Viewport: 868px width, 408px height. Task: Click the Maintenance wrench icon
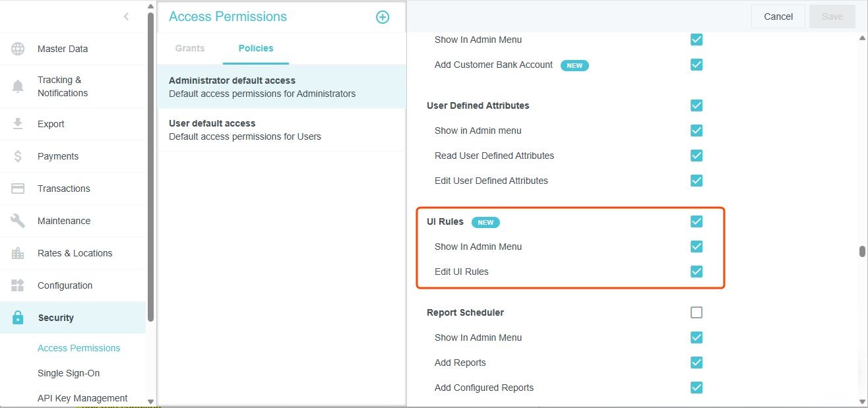pos(17,220)
